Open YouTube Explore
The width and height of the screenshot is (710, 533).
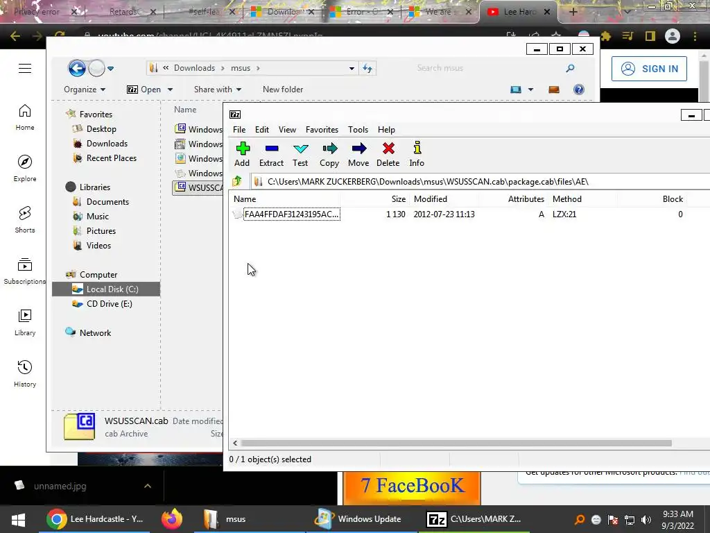point(25,169)
